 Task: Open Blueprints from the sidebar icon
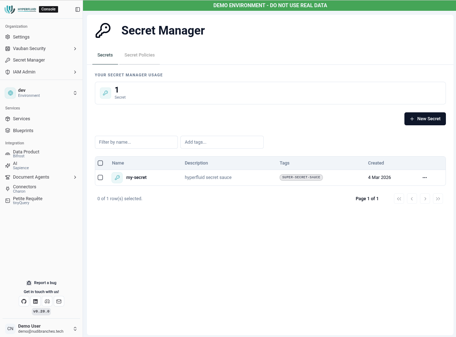coord(8,130)
